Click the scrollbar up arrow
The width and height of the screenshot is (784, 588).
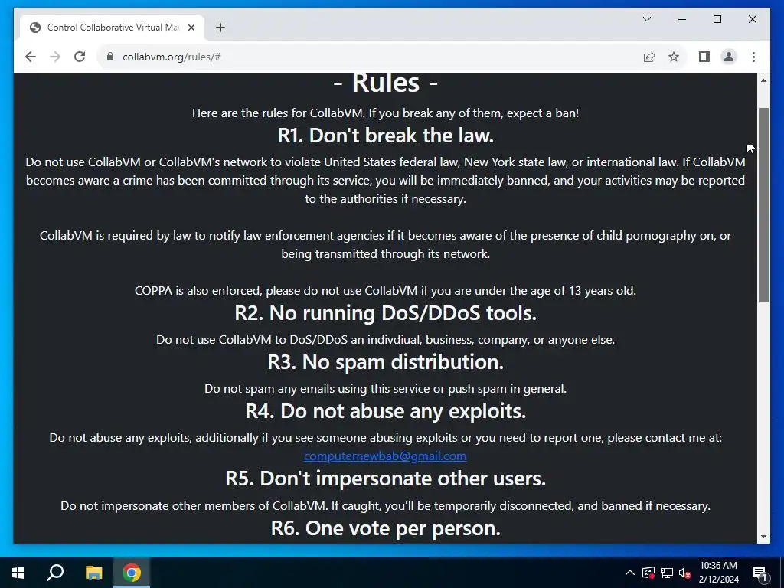[763, 80]
